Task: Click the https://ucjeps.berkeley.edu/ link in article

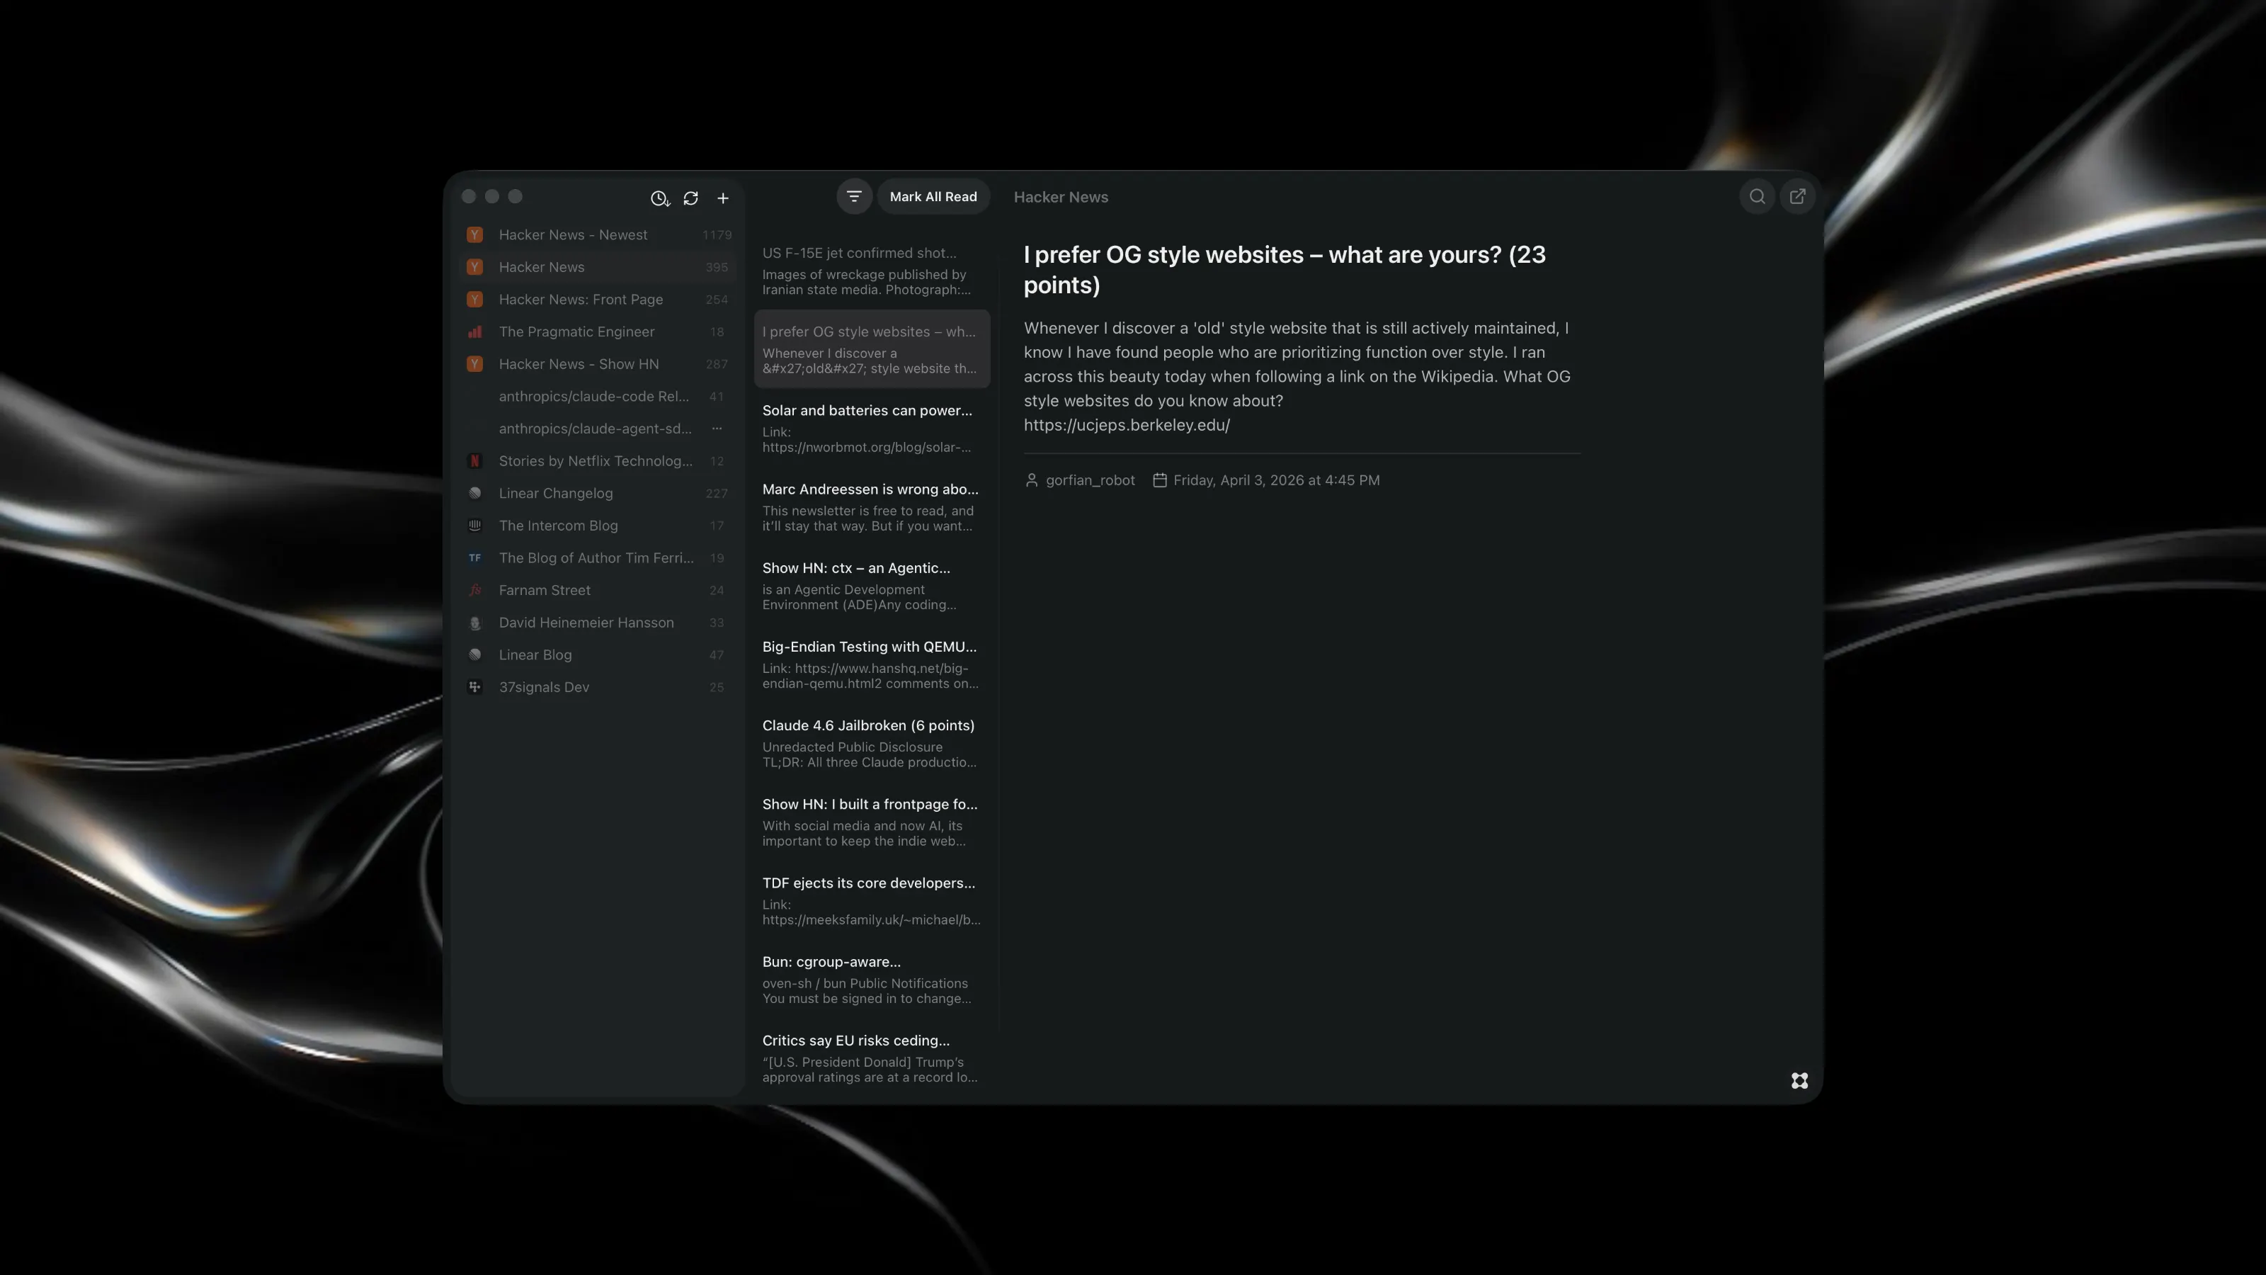Action: coord(1127,425)
